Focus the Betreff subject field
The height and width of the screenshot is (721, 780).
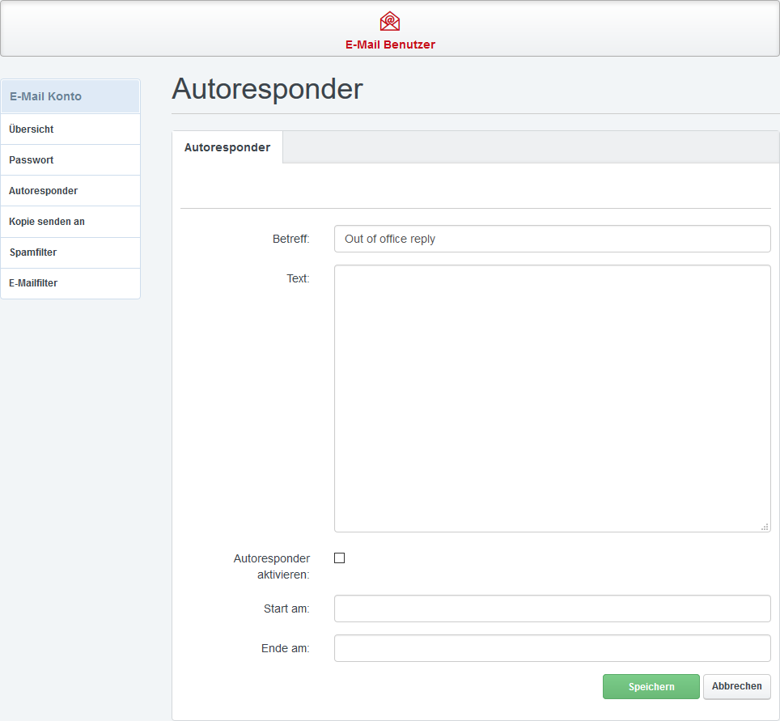click(552, 239)
